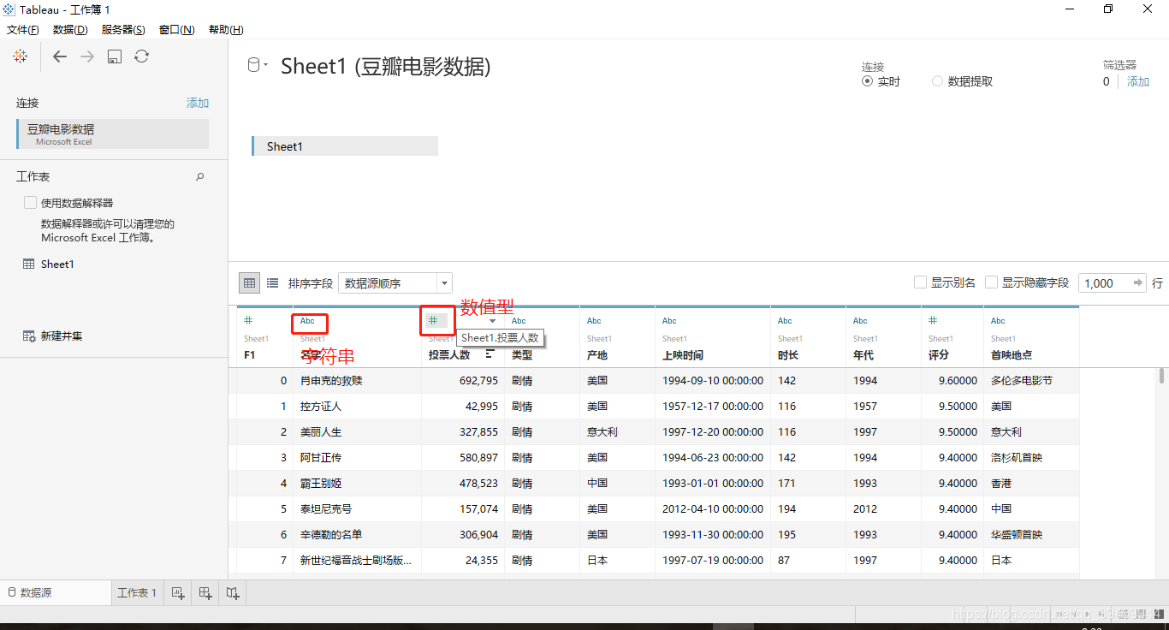Click the cell 阿甘正传
The image size is (1169, 630).
coord(321,457)
